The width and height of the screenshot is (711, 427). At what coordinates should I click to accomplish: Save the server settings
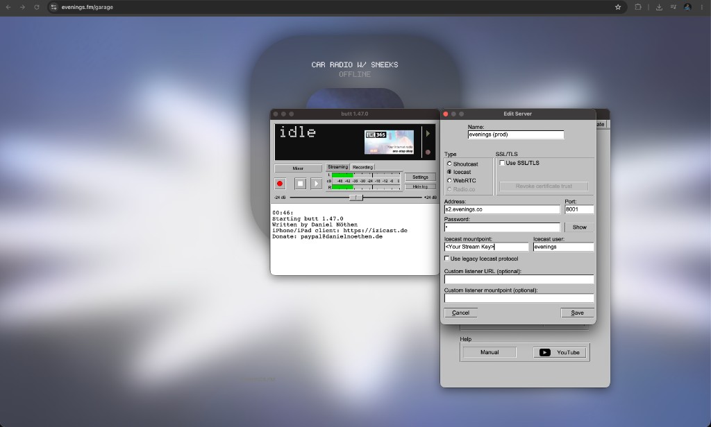point(577,313)
